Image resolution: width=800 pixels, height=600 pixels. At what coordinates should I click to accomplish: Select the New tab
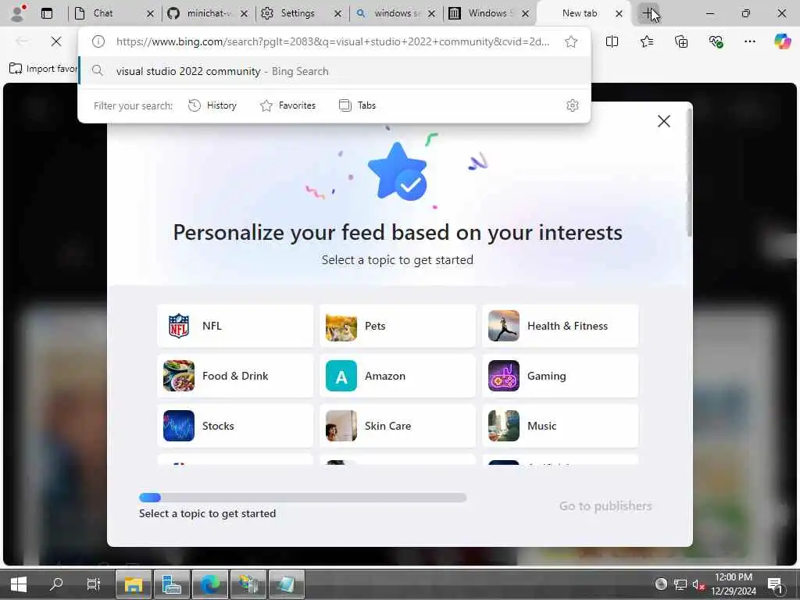[583, 13]
